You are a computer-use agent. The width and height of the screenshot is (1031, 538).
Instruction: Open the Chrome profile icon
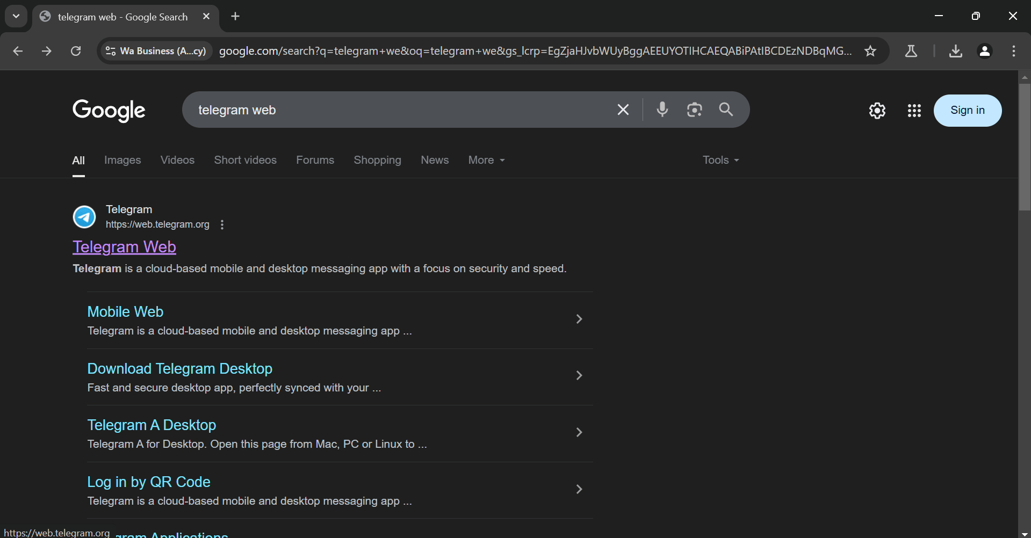pyautogui.click(x=985, y=51)
